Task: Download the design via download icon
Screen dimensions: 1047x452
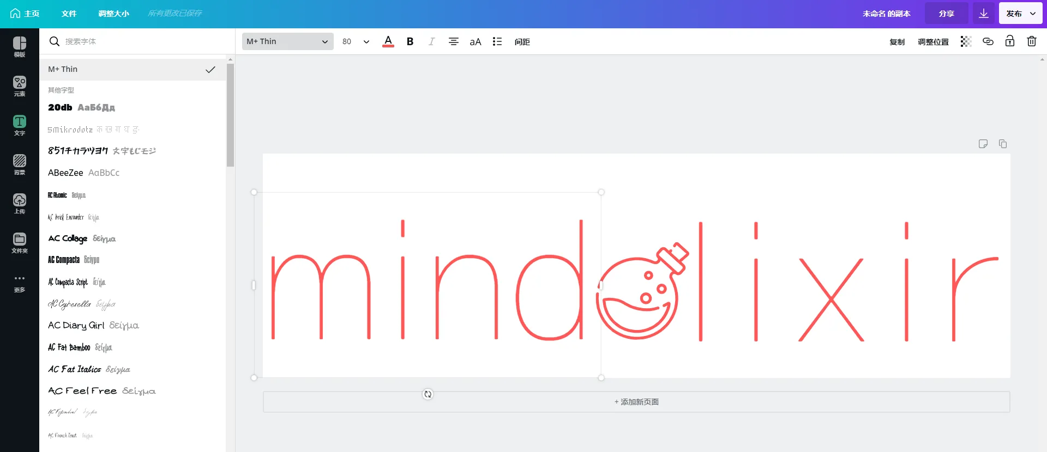Action: pyautogui.click(x=984, y=13)
